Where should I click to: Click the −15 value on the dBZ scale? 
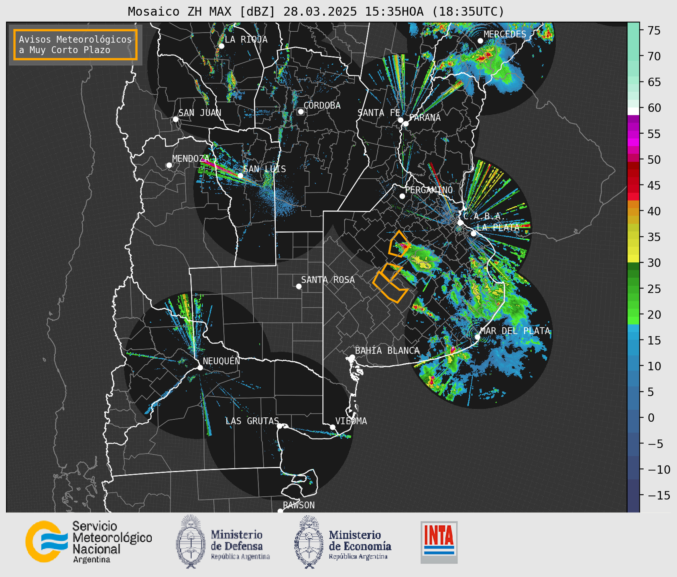(659, 495)
